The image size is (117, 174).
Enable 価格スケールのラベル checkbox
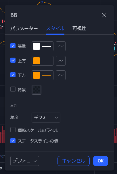point(13,130)
